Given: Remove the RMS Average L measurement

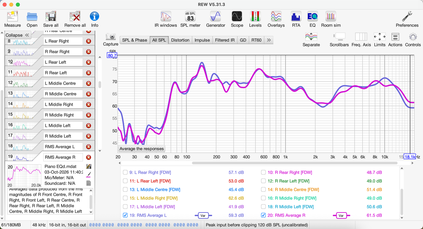Looking at the screenshot, I should pyautogui.click(x=89, y=147).
